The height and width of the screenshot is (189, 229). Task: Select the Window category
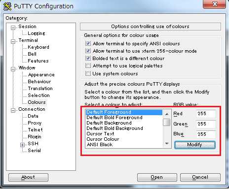27,68
